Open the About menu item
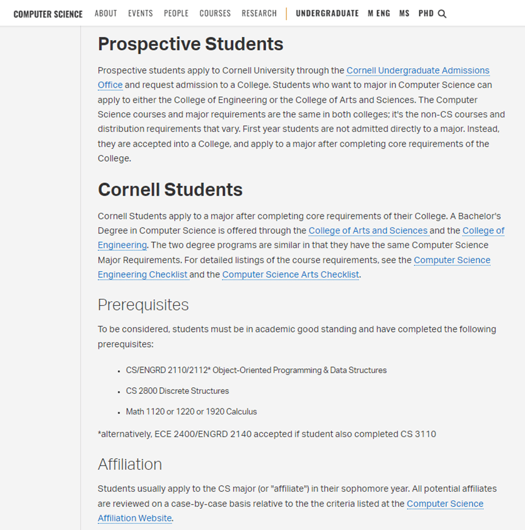The width and height of the screenshot is (525, 530). (106, 13)
